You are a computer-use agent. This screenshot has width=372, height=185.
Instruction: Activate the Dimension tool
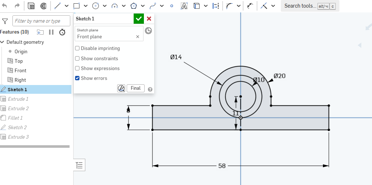point(250,6)
